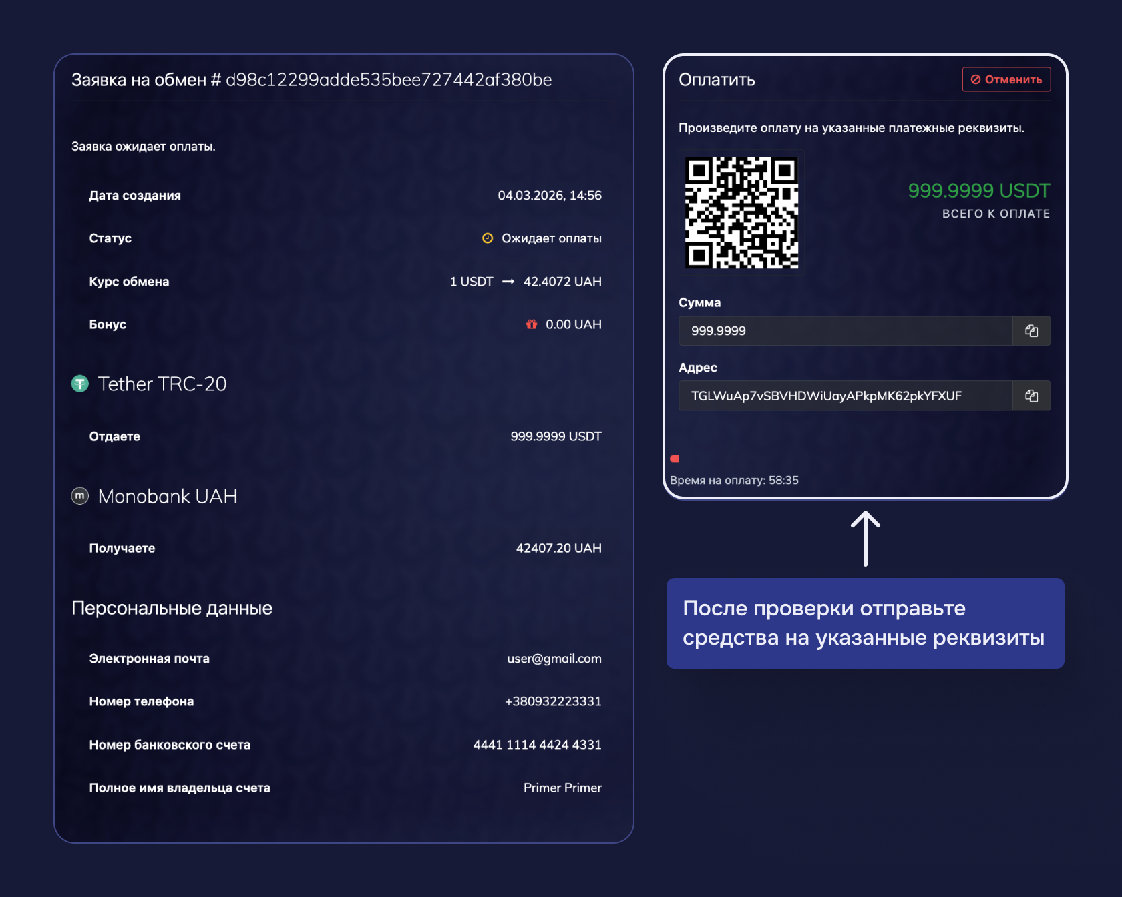
Task: Copy the TRC-20 wallet address
Action: tap(1031, 396)
